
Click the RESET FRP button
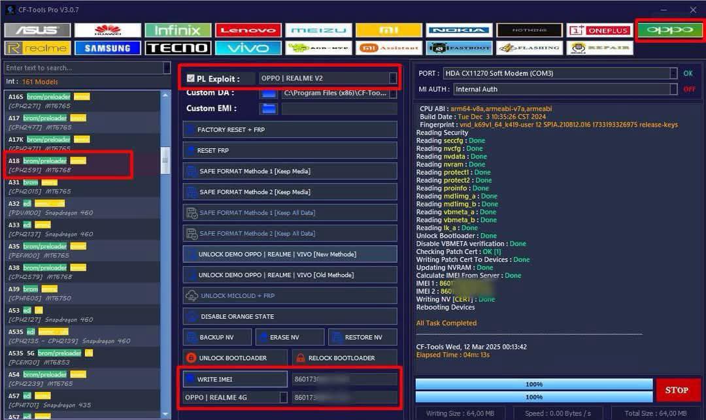(x=290, y=150)
